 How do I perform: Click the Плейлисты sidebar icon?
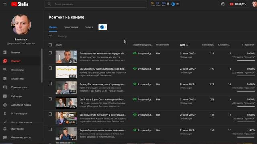click(x=5, y=70)
